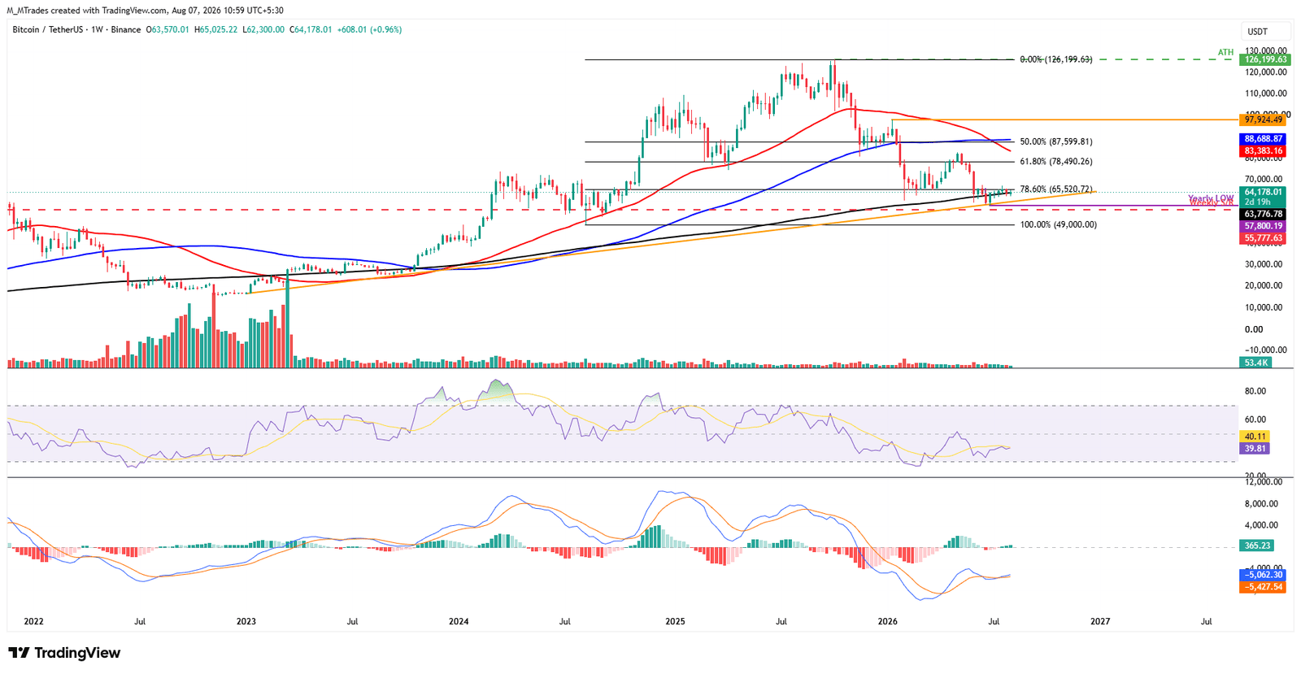Click the orange -5,427.54 signal tag
Viewport: 1301px width, 674px height.
point(1263,586)
